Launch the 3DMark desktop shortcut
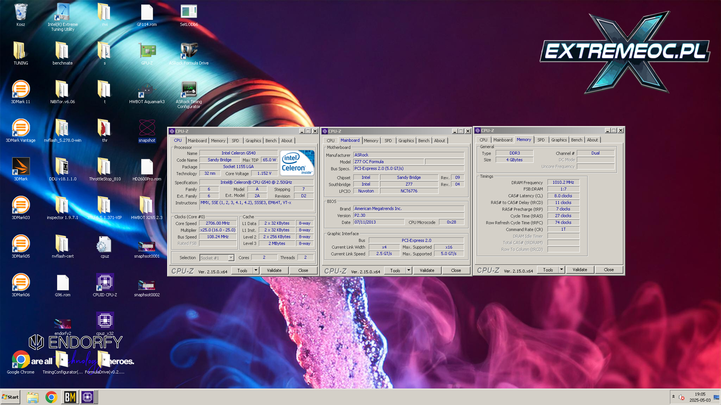The width and height of the screenshot is (721, 405). (x=21, y=169)
